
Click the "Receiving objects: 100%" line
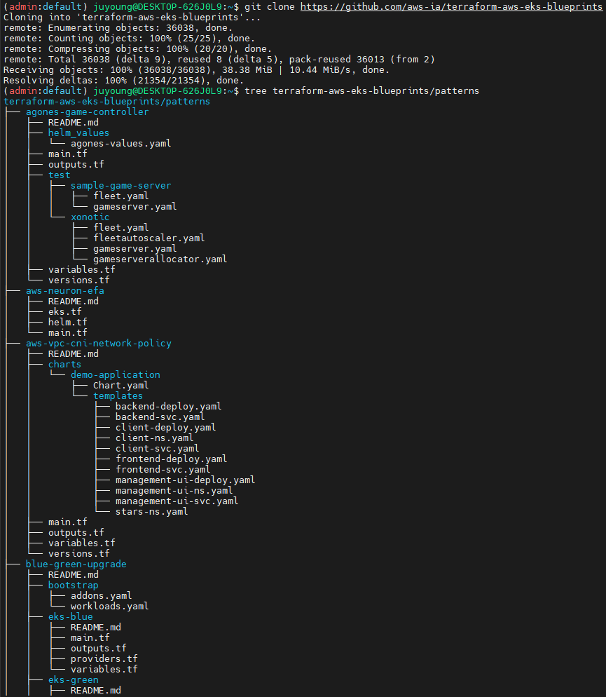click(197, 70)
